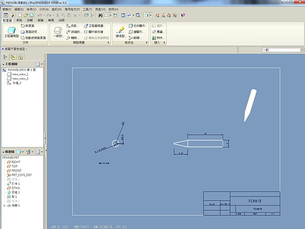The width and height of the screenshot is (305, 229).
Task: Collapse the 工程圖樹 drawing tree header
Action: click(x=3, y=64)
